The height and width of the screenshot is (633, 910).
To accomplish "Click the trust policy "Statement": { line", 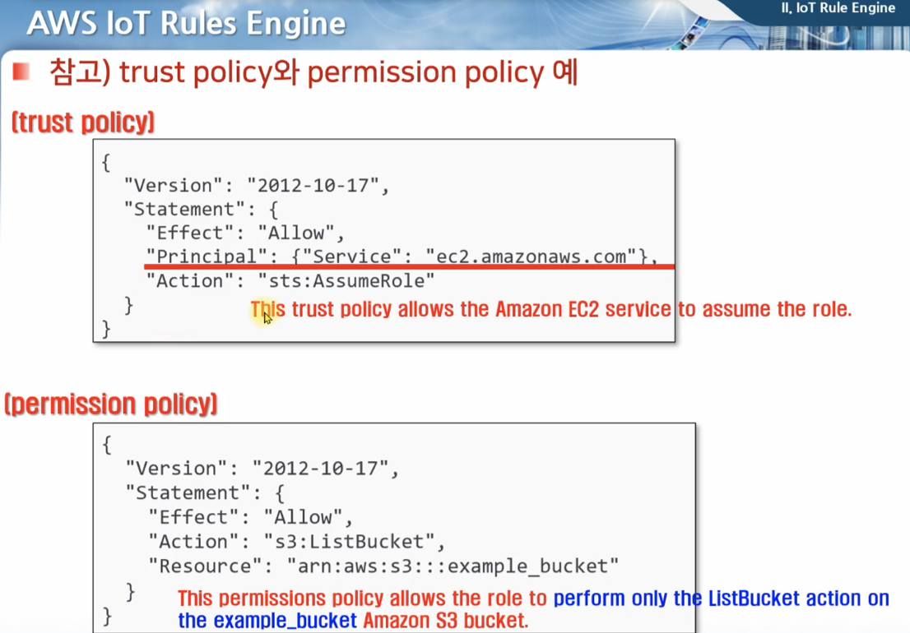I will tap(202, 210).
